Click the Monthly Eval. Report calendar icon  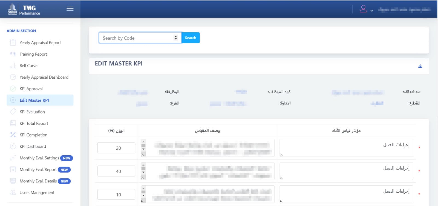click(13, 169)
